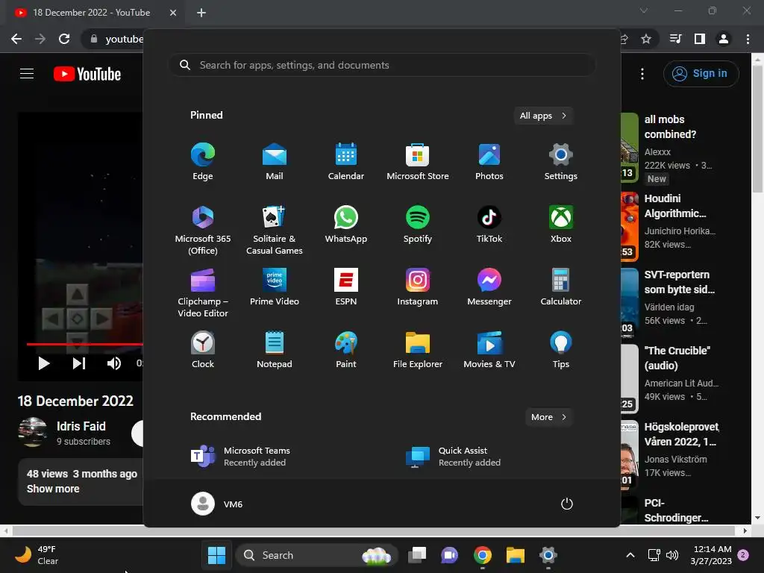Open TikTok app

[489, 225]
